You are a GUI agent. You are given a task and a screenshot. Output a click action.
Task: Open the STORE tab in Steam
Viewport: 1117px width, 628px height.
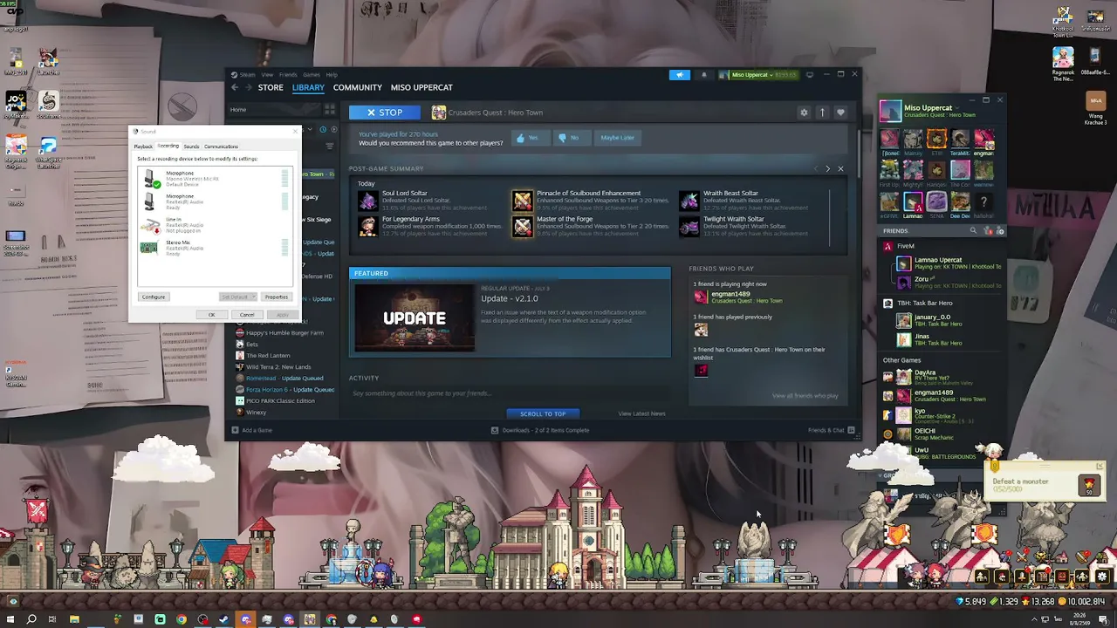[x=271, y=87]
